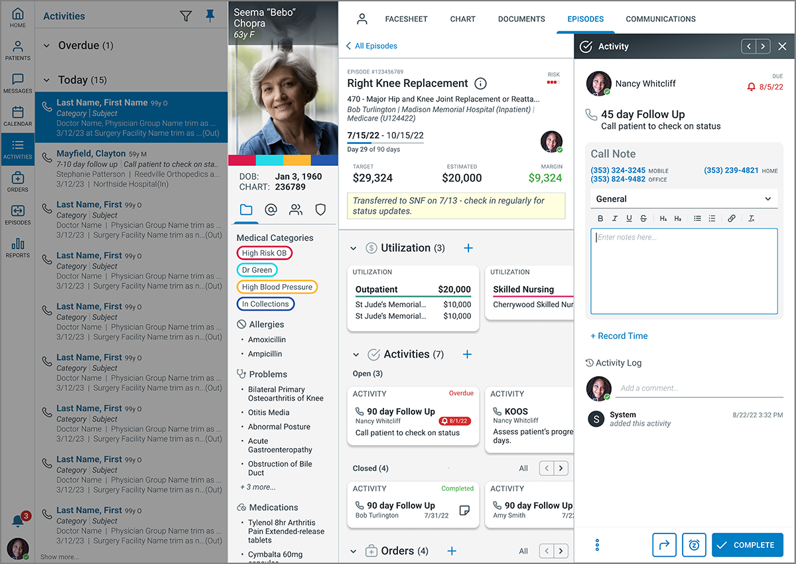The image size is (796, 564).
Task: Switch to the Facesheet tab
Action: coord(406,19)
